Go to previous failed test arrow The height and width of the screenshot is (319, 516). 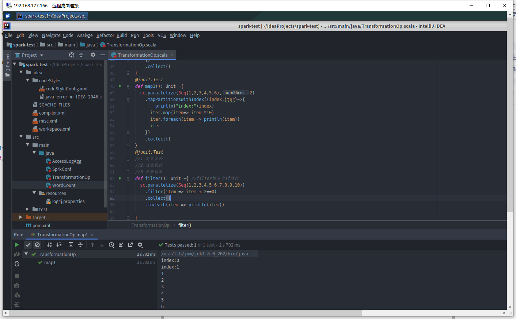92,245
